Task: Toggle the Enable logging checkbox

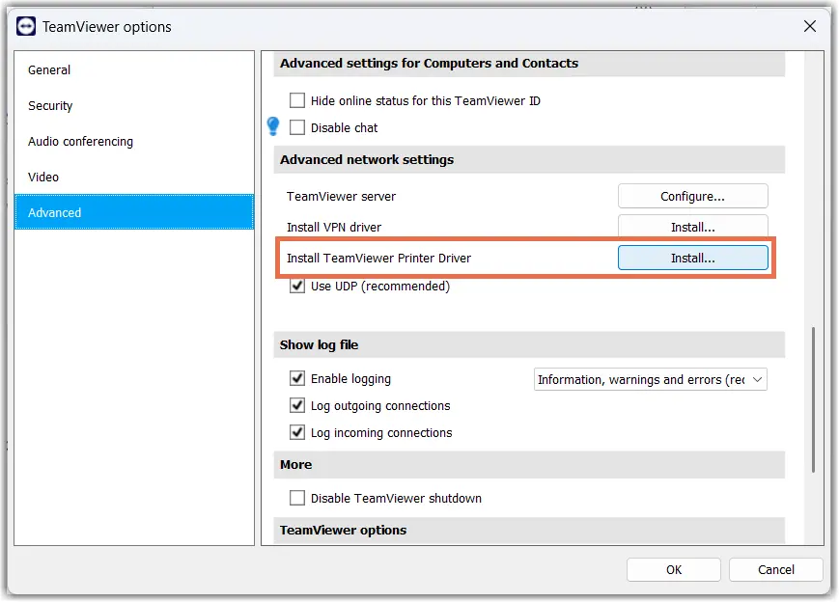Action: (x=297, y=378)
